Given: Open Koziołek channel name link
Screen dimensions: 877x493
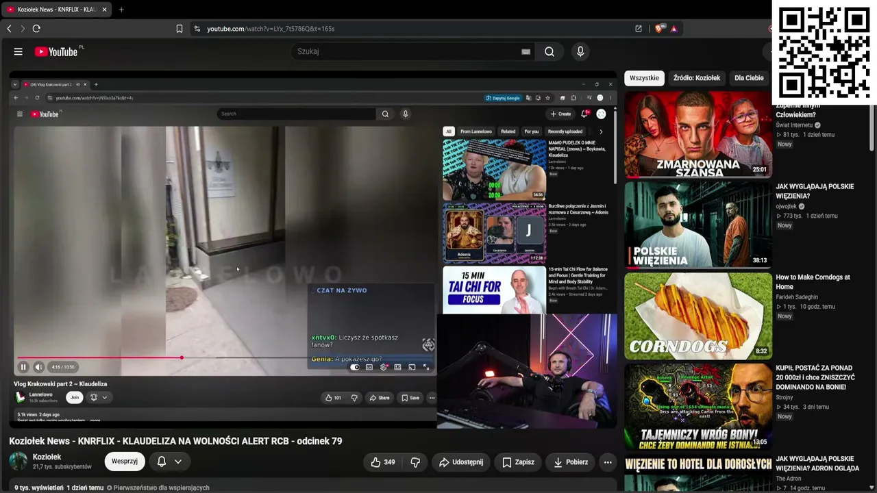Looking at the screenshot, I should 47,457.
